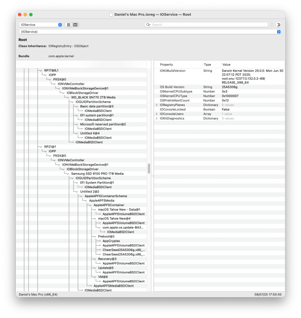Select PXSX@0 under RP21@1
301x318 pixels.
point(60,156)
